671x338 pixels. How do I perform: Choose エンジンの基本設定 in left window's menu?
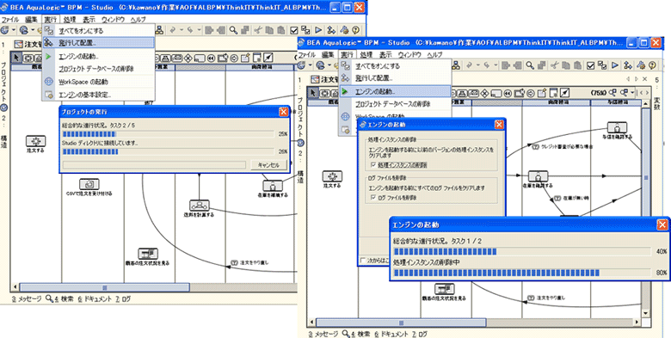click(x=99, y=95)
